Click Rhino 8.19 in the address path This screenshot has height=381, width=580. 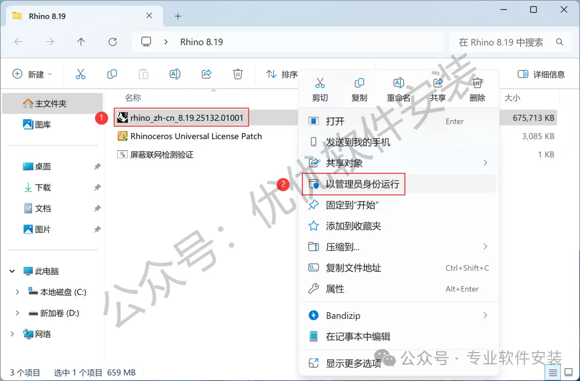(x=201, y=42)
